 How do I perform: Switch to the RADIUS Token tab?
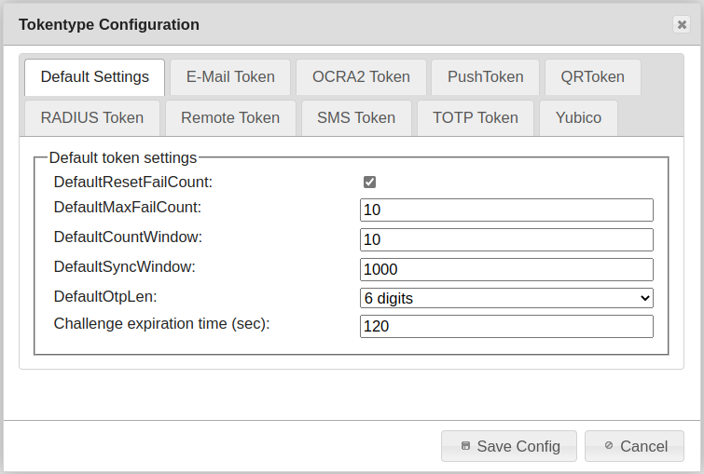point(92,118)
